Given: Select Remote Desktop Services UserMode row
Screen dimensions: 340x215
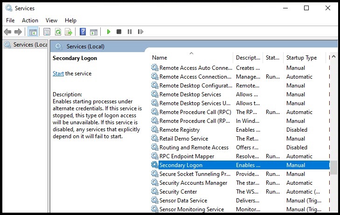Looking at the screenshot, I should [240, 103].
